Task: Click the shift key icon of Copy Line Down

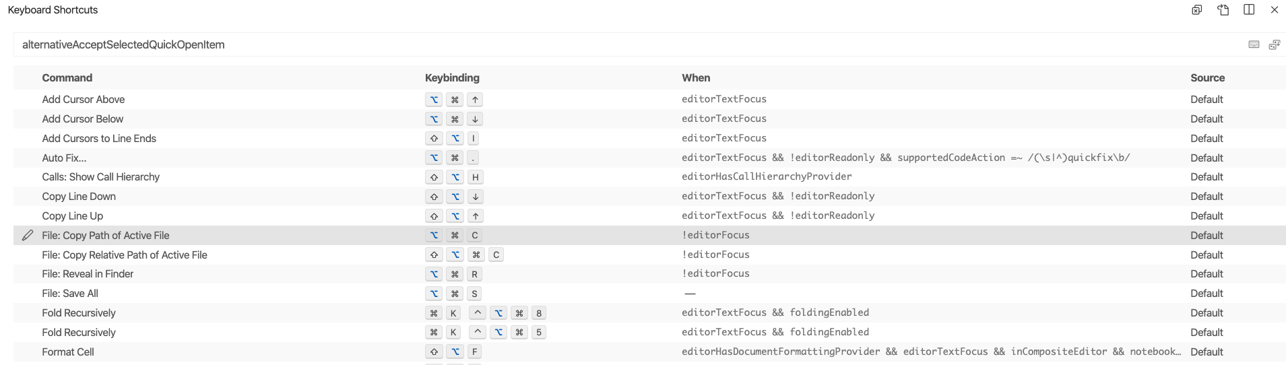Action: 434,197
